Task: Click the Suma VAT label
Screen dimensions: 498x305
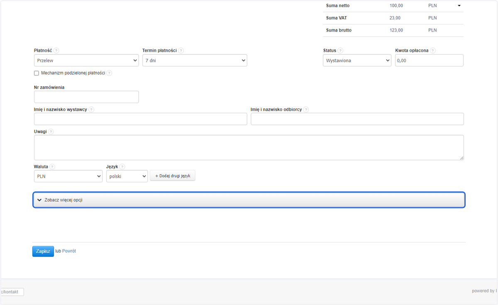Action: (x=337, y=18)
